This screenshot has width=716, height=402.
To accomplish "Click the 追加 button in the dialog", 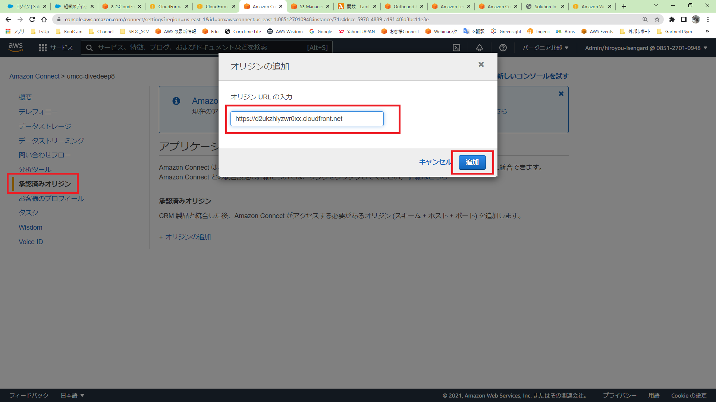I will coord(472,162).
